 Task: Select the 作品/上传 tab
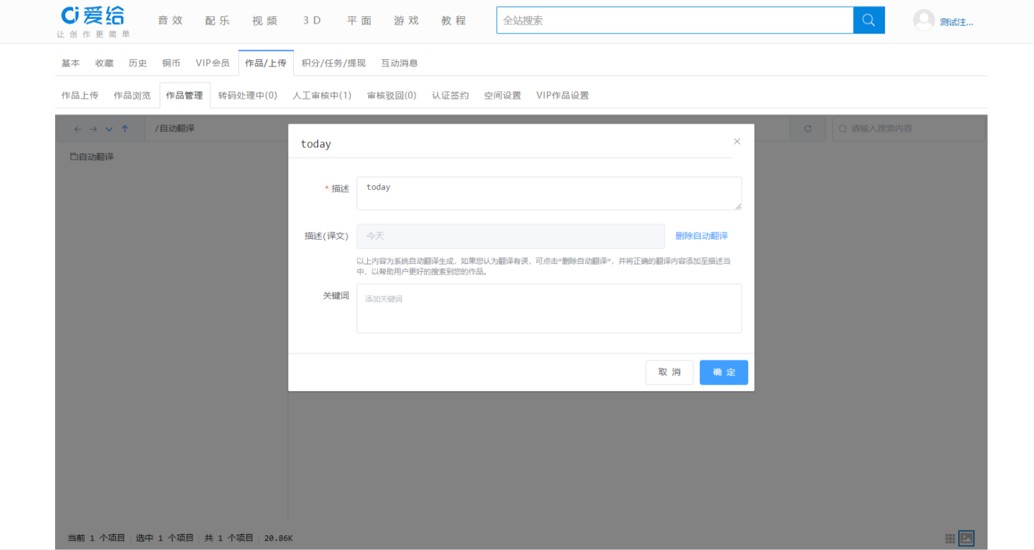266,63
